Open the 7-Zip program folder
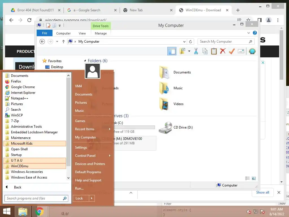 tap(35, 121)
